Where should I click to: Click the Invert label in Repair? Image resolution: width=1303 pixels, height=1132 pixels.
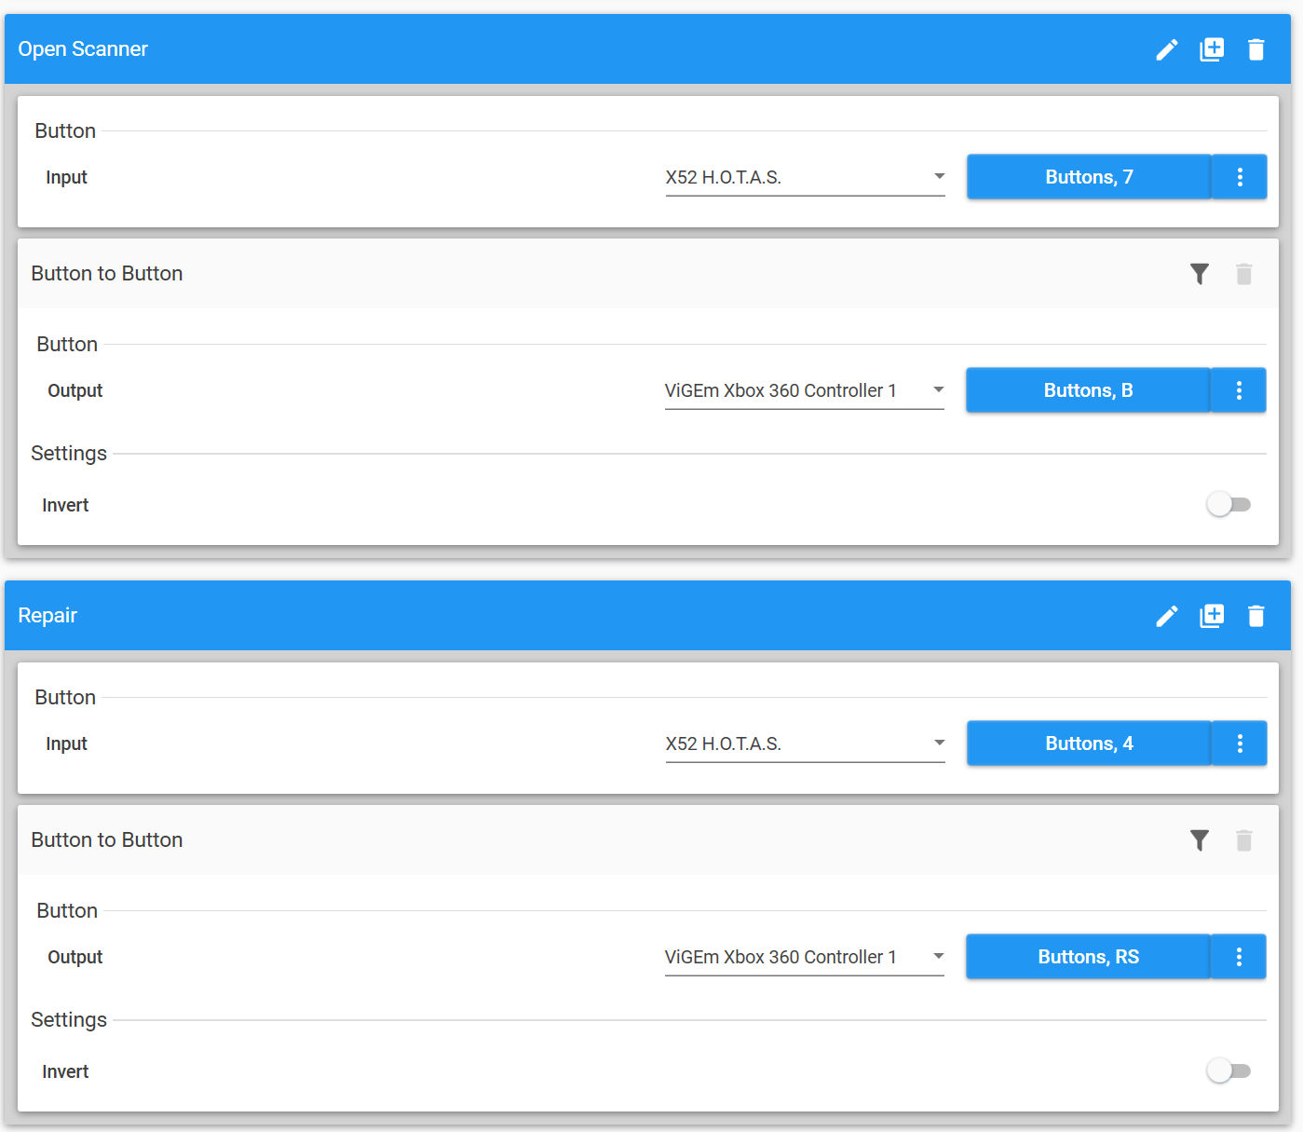65,1071
